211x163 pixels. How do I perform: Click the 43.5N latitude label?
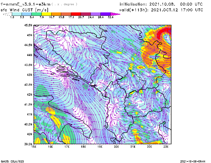click(x=28, y=65)
